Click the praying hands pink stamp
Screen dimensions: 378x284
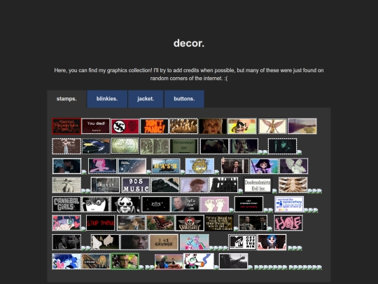pyautogui.click(x=215, y=204)
